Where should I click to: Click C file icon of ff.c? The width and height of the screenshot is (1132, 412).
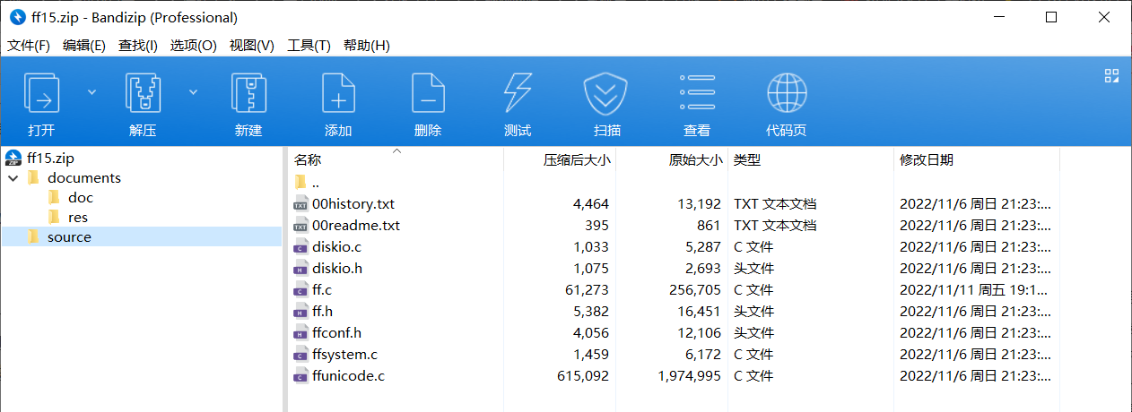click(300, 290)
